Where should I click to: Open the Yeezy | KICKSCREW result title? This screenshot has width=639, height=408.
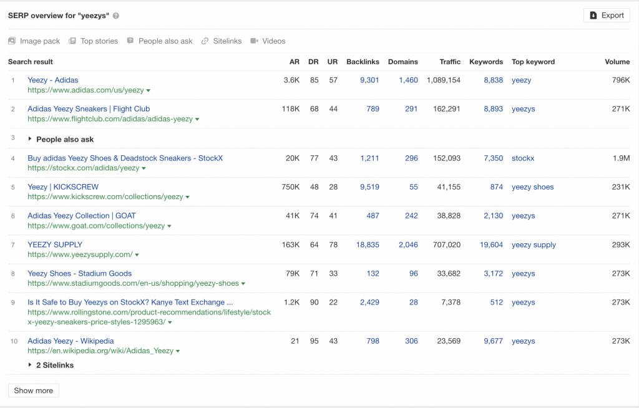click(x=63, y=187)
